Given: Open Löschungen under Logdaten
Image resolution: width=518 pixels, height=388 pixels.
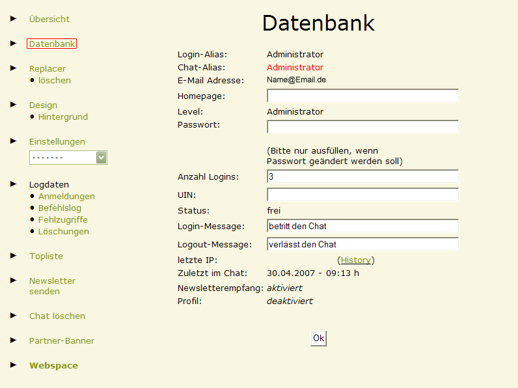Looking at the screenshot, I should tap(63, 231).
